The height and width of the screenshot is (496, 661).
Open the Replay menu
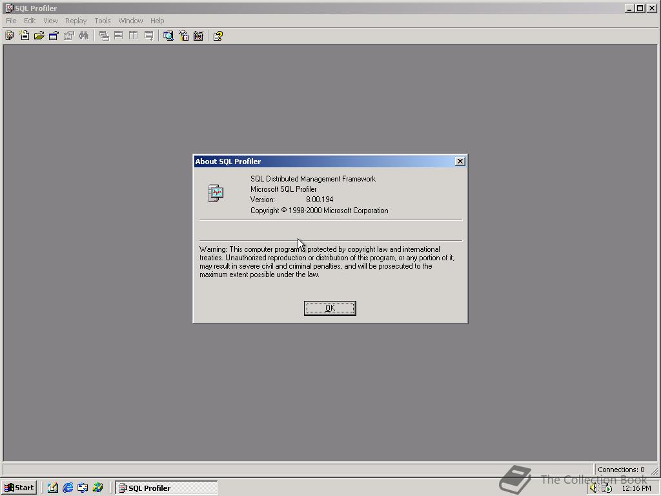[76, 21]
